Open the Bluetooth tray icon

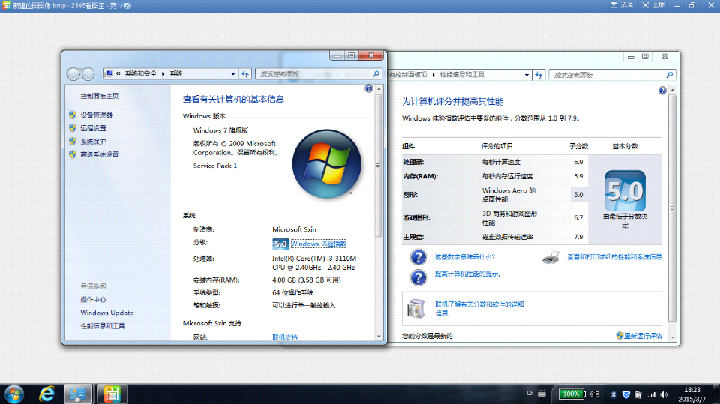pyautogui.click(x=613, y=394)
